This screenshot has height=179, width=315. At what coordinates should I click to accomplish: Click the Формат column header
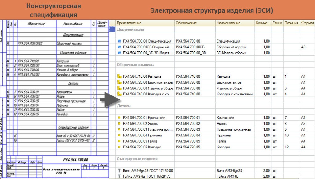click(x=307, y=23)
